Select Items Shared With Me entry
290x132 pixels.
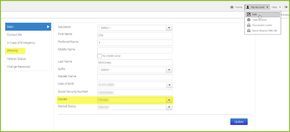[262, 30]
